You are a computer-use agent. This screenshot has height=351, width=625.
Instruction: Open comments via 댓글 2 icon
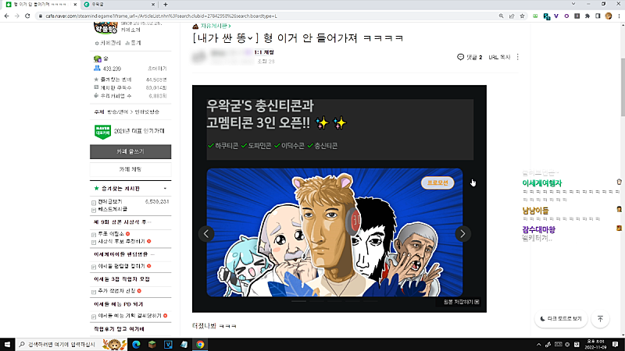pyautogui.click(x=470, y=57)
